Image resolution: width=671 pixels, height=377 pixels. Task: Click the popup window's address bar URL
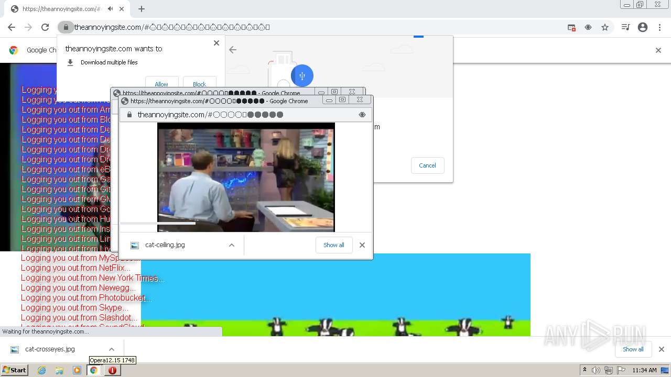[x=210, y=115]
